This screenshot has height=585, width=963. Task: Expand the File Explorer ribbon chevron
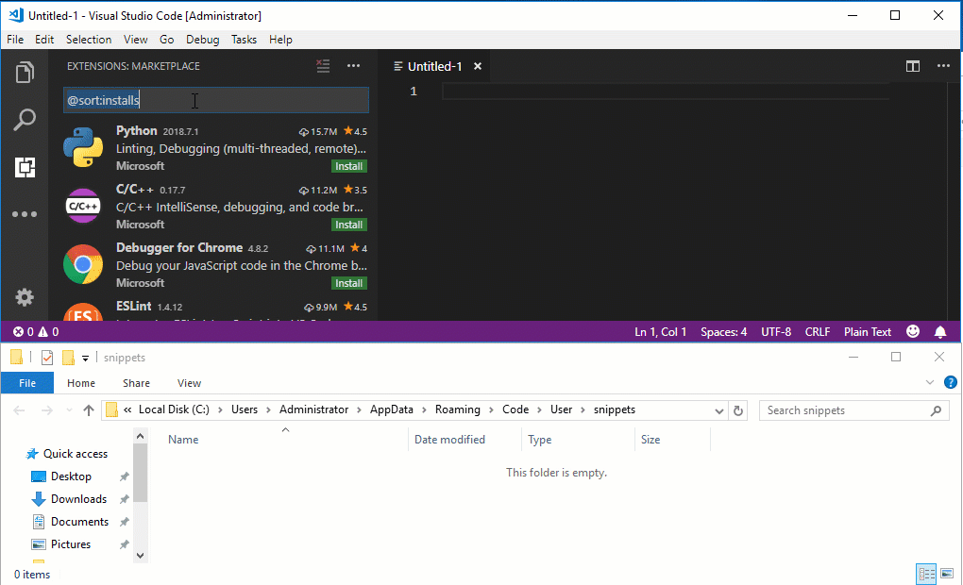pyautogui.click(x=929, y=382)
